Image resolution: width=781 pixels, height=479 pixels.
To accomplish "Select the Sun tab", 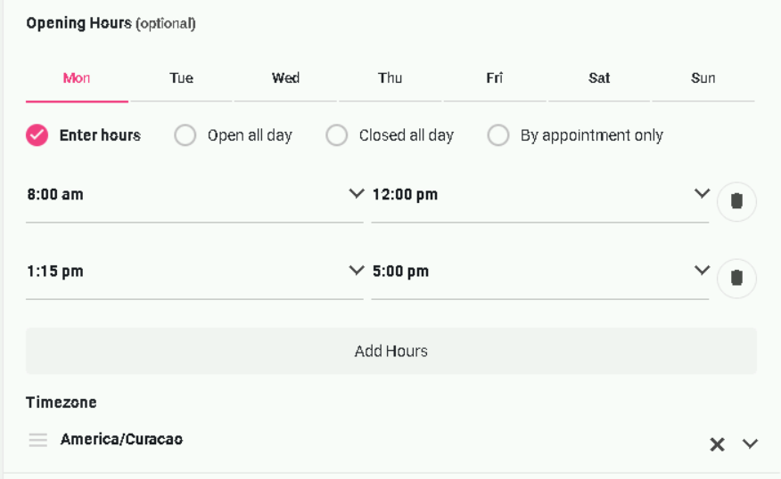I will pyautogui.click(x=703, y=78).
